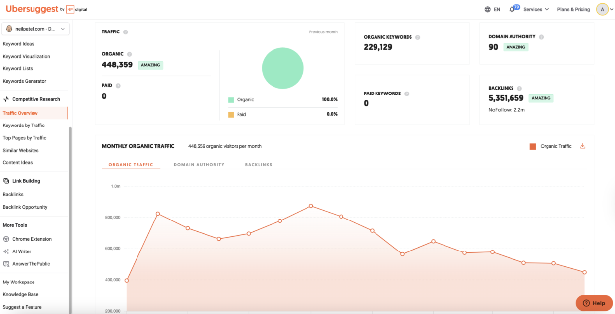The height and width of the screenshot is (314, 615).
Task: Toggle the Organic Traffic legend swatch
Action: point(532,146)
